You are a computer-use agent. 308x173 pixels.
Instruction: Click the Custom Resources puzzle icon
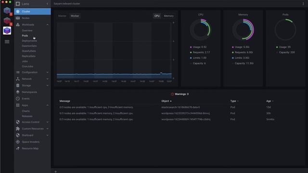coord(18,129)
